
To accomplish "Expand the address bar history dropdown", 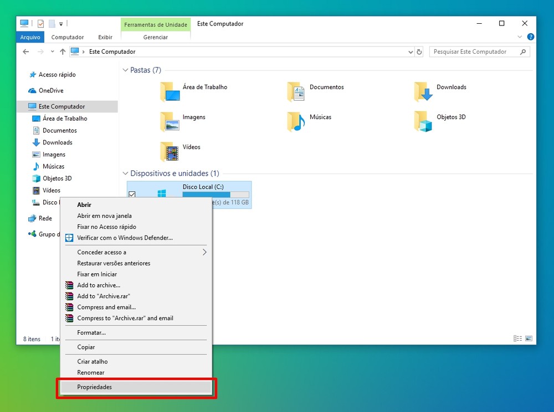I will pos(410,52).
